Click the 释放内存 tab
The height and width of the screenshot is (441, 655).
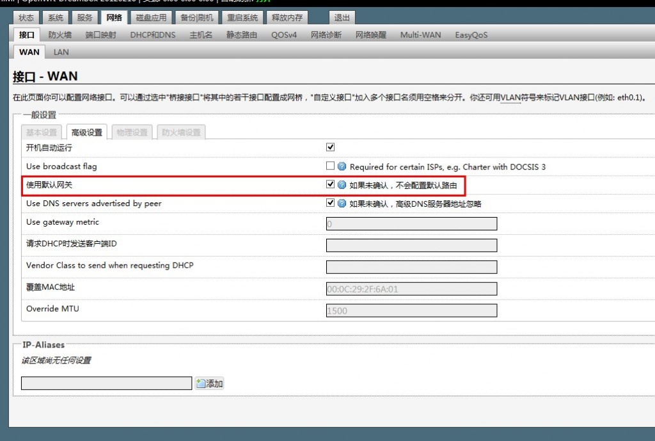[287, 17]
